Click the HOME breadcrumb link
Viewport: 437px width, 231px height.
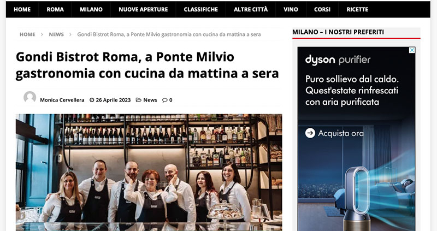27,34
